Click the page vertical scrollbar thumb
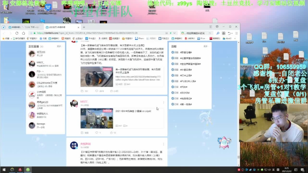Screen dimensions: 308x173 (x=239, y=157)
